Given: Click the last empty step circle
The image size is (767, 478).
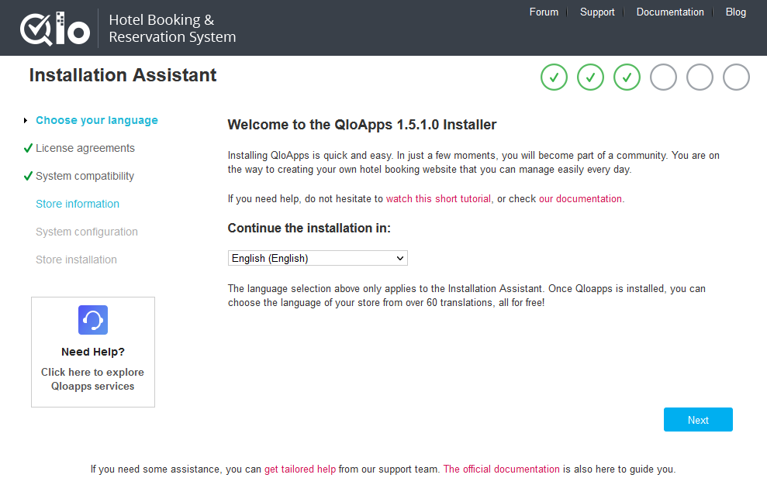Looking at the screenshot, I should point(736,77).
